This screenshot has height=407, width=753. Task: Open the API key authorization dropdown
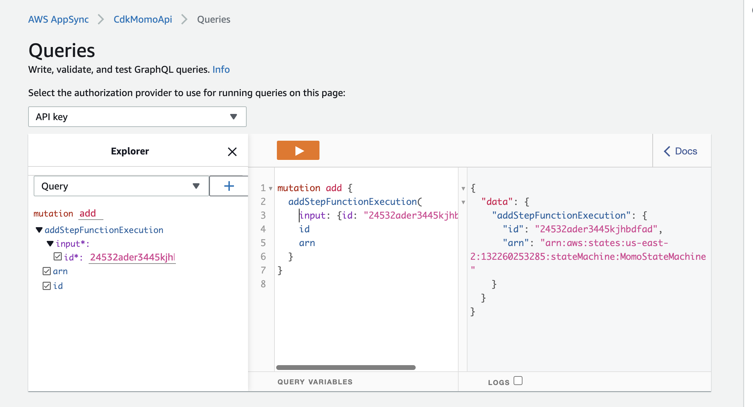pyautogui.click(x=137, y=117)
